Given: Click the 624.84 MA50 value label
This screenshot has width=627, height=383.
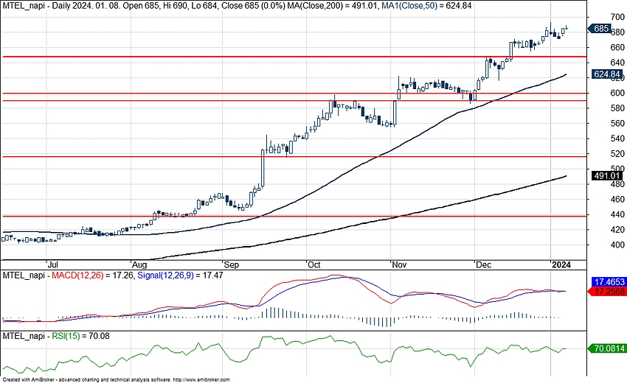Looking at the screenshot, I should coord(606,74).
